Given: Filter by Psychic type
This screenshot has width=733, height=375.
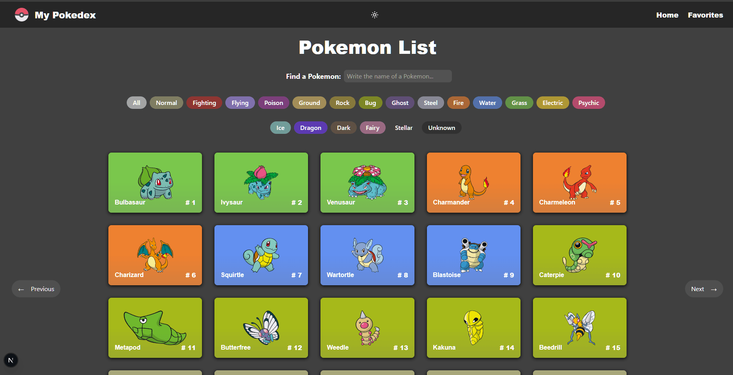Looking at the screenshot, I should [589, 103].
